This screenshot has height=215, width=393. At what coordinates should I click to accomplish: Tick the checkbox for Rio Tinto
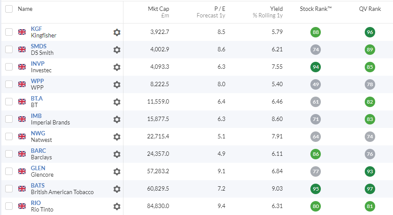9,206
